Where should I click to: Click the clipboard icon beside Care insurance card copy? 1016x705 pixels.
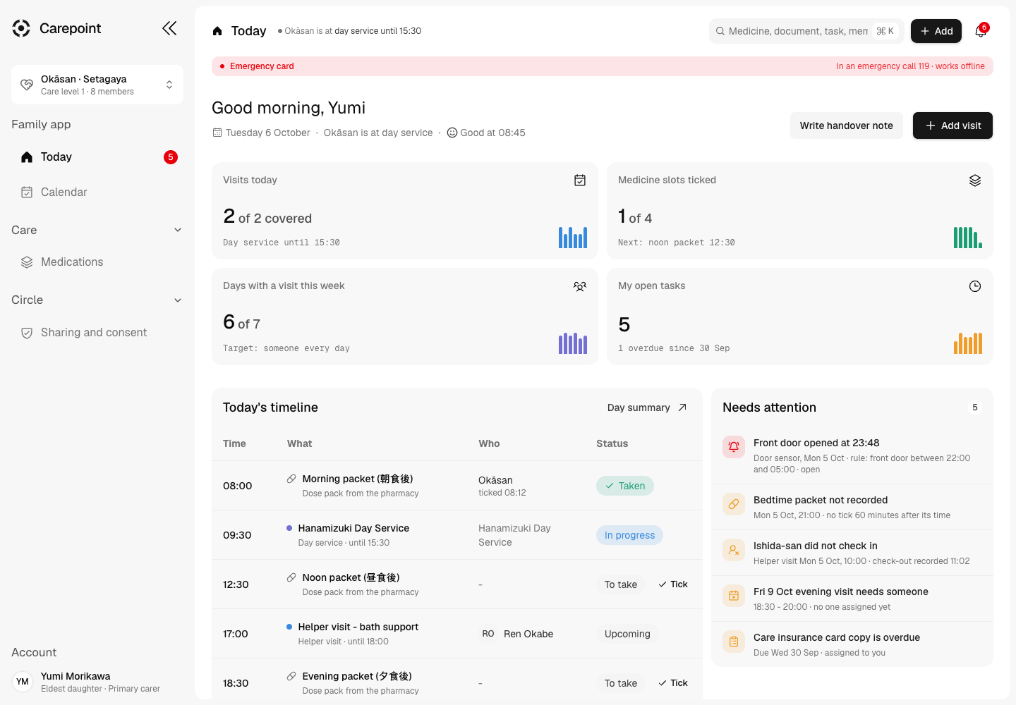[x=734, y=642]
